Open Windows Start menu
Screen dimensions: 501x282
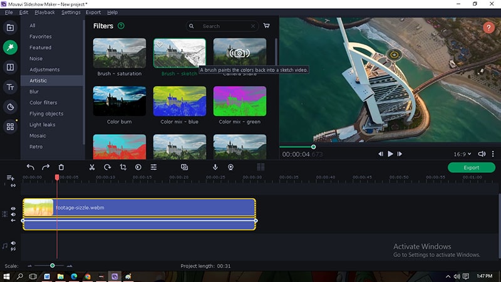[x=6, y=276]
